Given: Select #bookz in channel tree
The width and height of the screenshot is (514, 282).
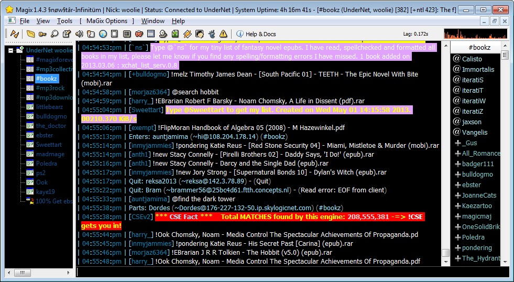Looking at the screenshot, I should (x=46, y=79).
